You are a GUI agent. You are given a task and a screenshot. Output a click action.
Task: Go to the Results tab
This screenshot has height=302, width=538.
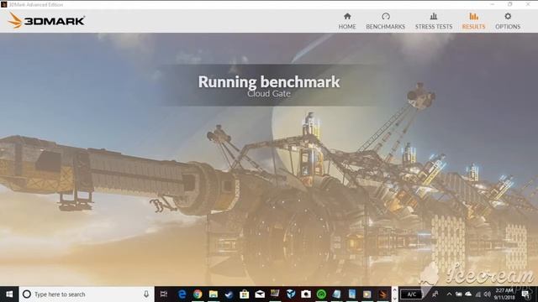coord(473,21)
